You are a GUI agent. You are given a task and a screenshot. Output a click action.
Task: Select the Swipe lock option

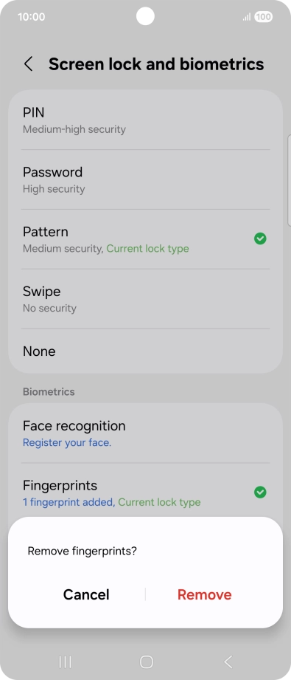point(146,299)
